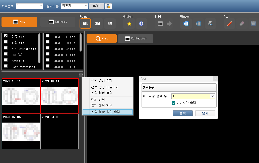Expand the 차트번호 dropdown
259x163 pixels.
tap(41, 6)
